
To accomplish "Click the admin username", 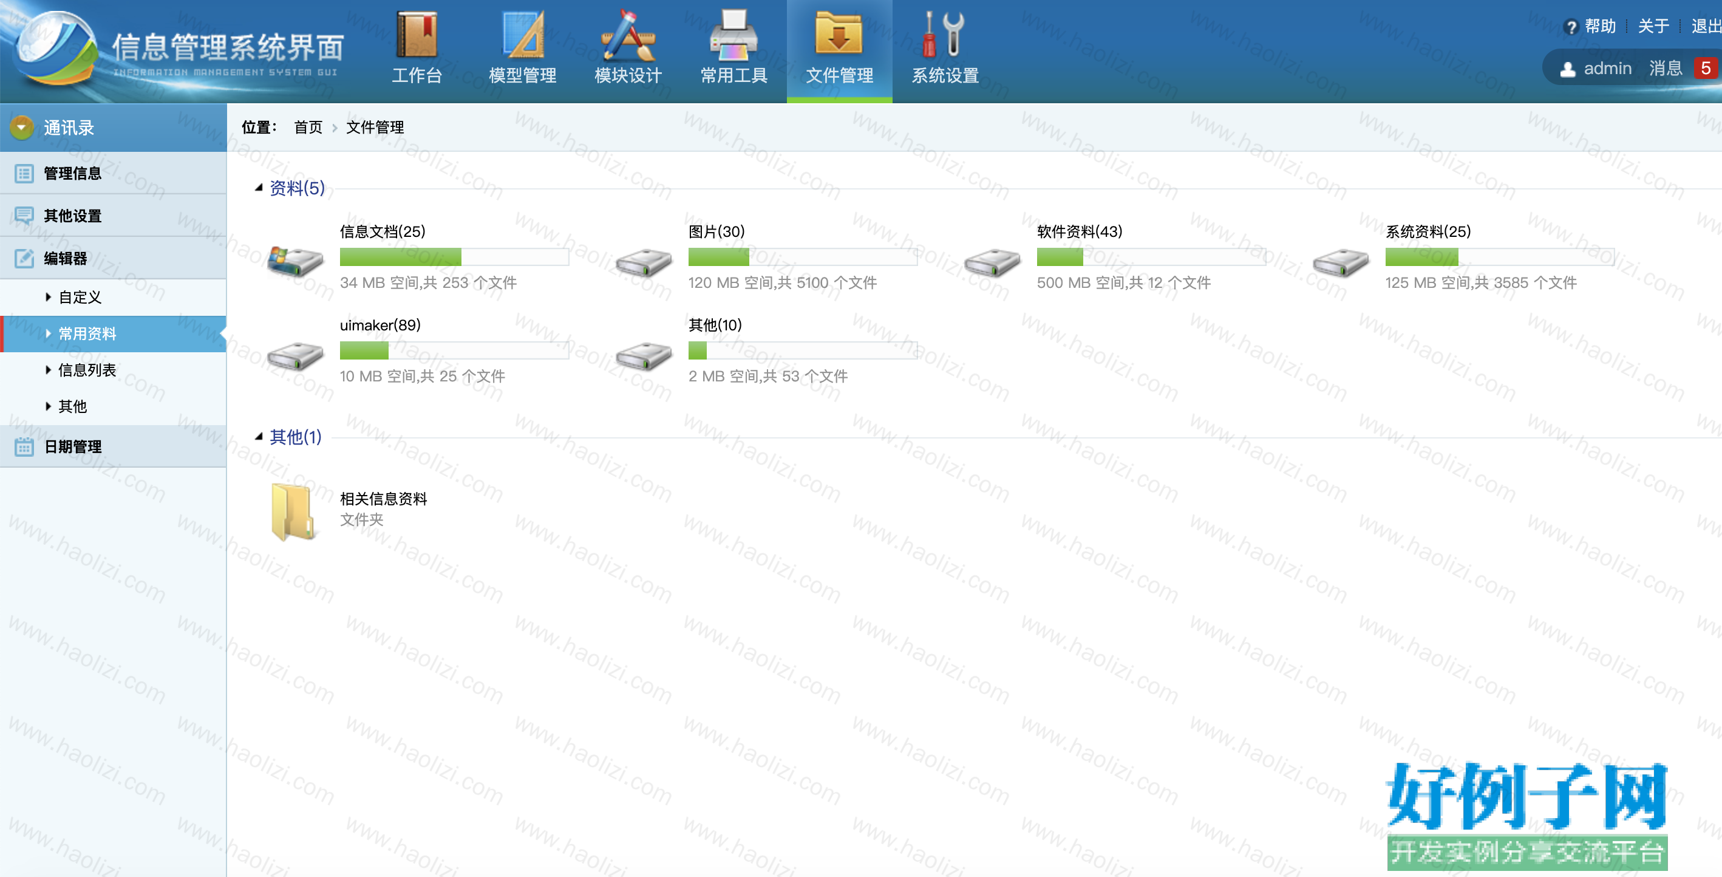I will [1608, 68].
